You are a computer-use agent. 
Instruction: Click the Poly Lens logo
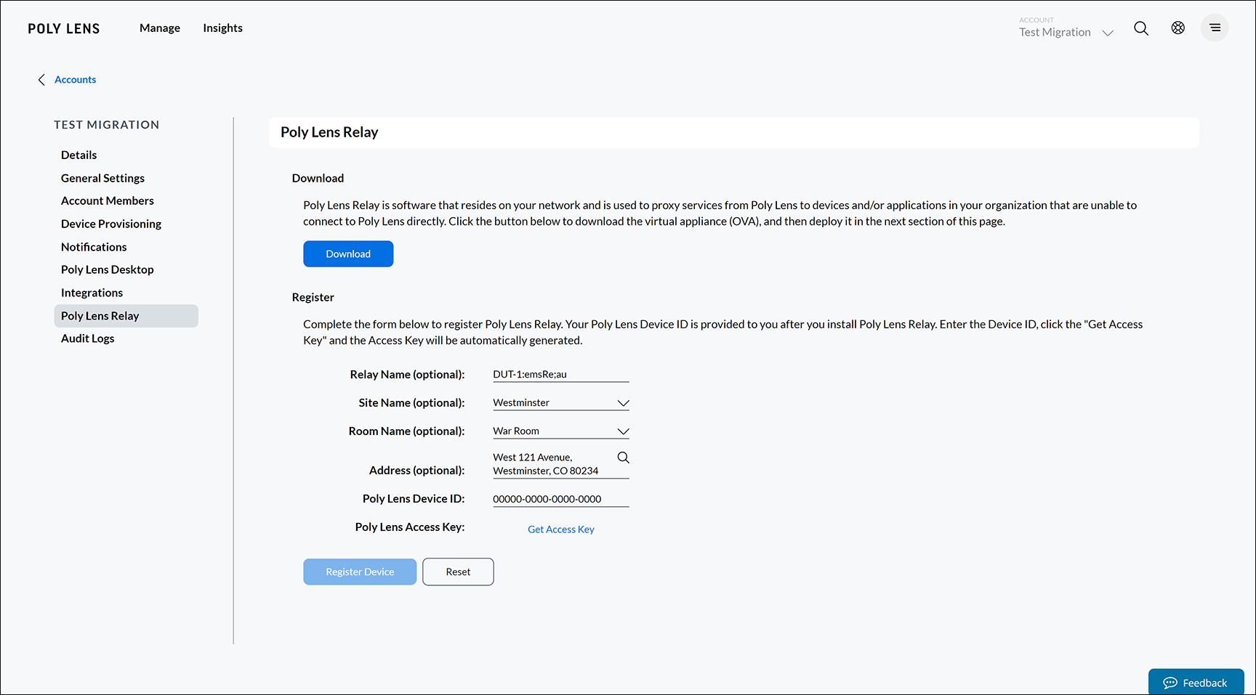[64, 28]
